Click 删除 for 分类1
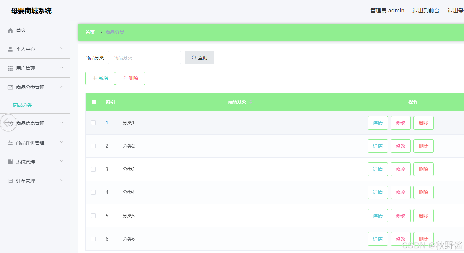Image resolution: width=464 pixels, height=253 pixels. [424, 123]
